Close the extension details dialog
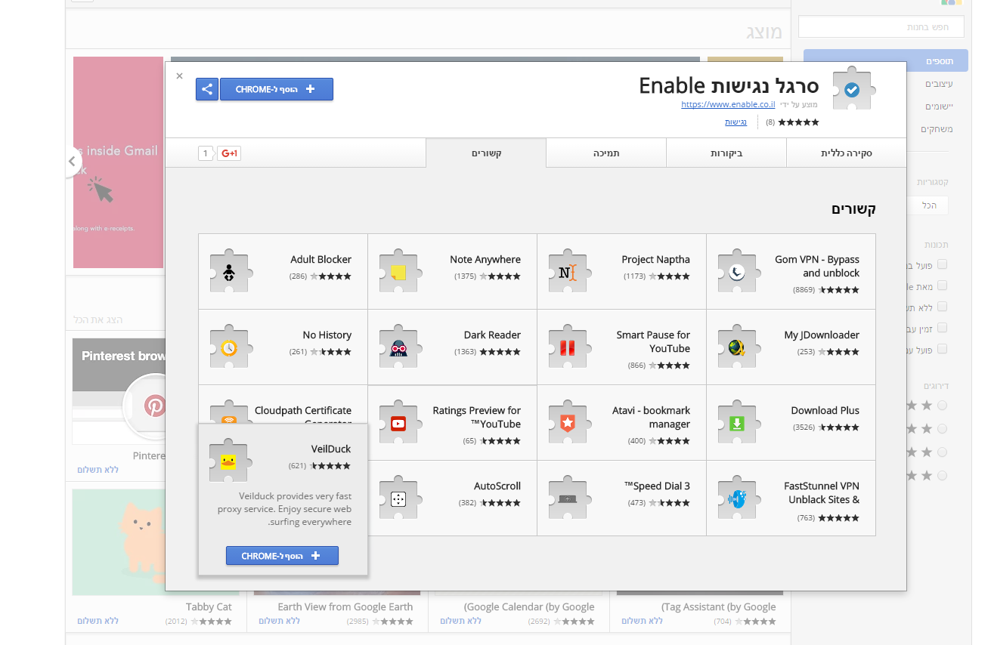 (x=179, y=76)
